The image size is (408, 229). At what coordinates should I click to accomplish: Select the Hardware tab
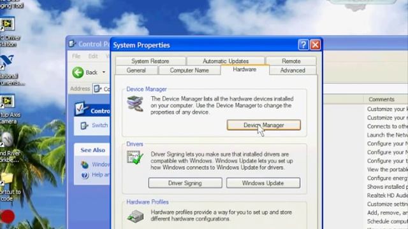tap(245, 69)
